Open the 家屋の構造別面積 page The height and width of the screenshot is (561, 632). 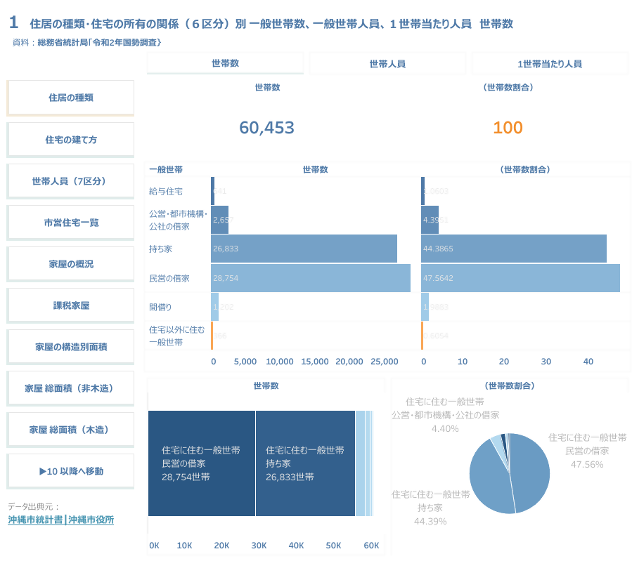[70, 347]
